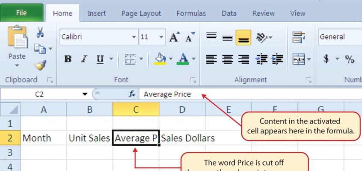The image size is (362, 171).
Task: Toggle Align Text Right
Action: [x=243, y=59]
